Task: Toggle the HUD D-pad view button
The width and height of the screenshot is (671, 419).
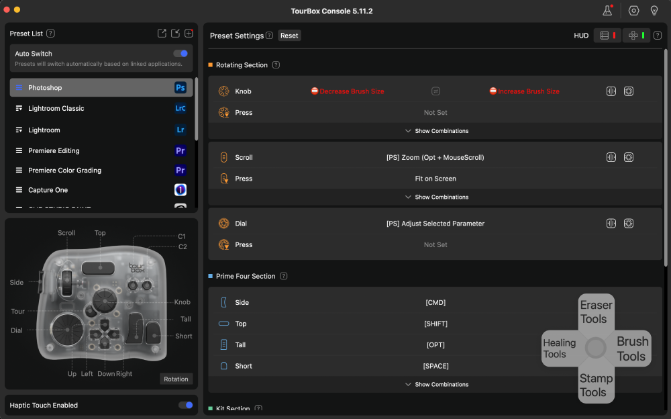Action: point(636,36)
